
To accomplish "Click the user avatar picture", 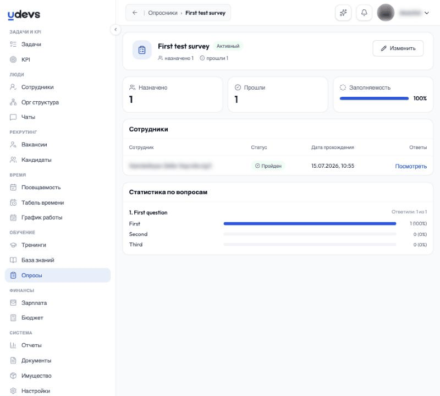I will point(386,13).
